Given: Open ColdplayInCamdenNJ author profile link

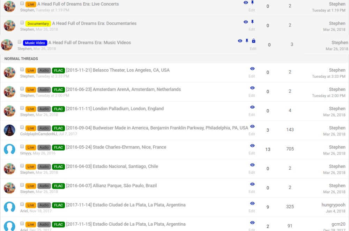Looking at the screenshot, I should pyautogui.click(x=38, y=134).
